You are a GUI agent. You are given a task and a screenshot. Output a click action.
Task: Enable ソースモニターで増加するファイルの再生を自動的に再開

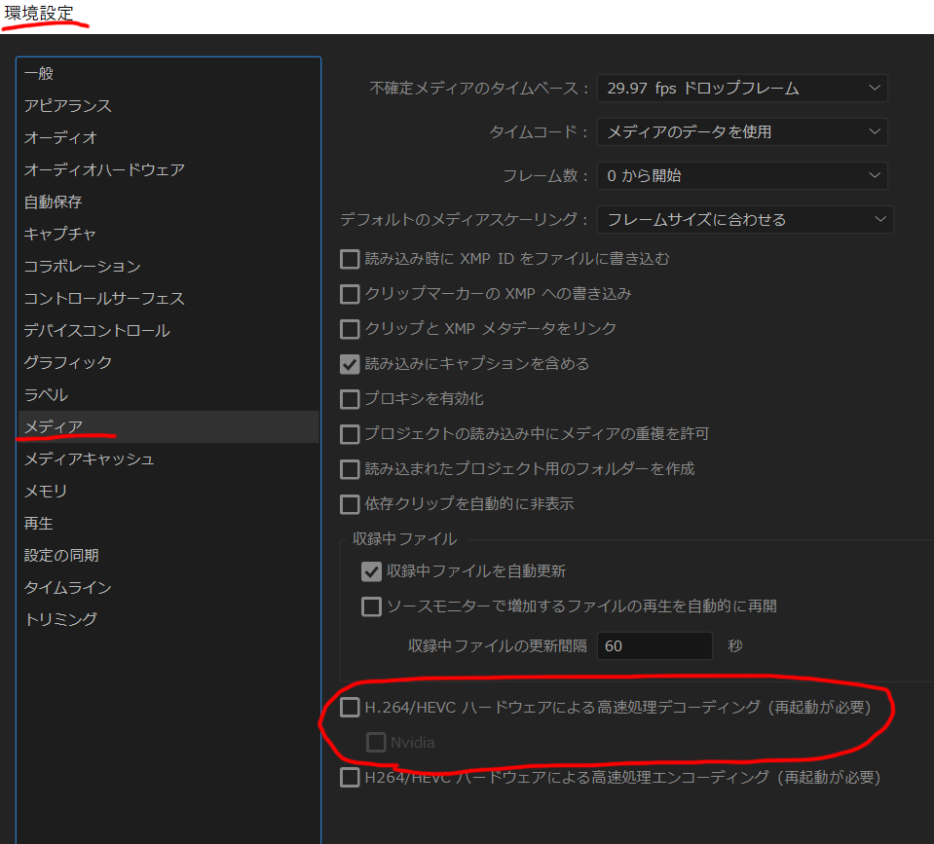click(x=371, y=606)
